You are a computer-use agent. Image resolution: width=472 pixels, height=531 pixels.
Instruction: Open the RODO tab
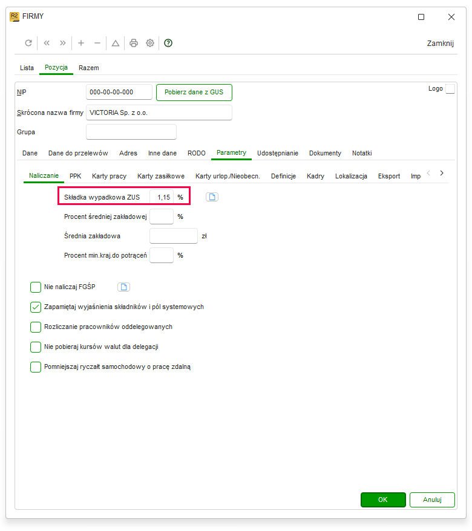(x=197, y=153)
